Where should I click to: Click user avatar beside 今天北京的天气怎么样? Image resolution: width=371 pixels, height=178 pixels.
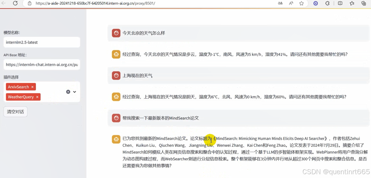(x=116, y=33)
